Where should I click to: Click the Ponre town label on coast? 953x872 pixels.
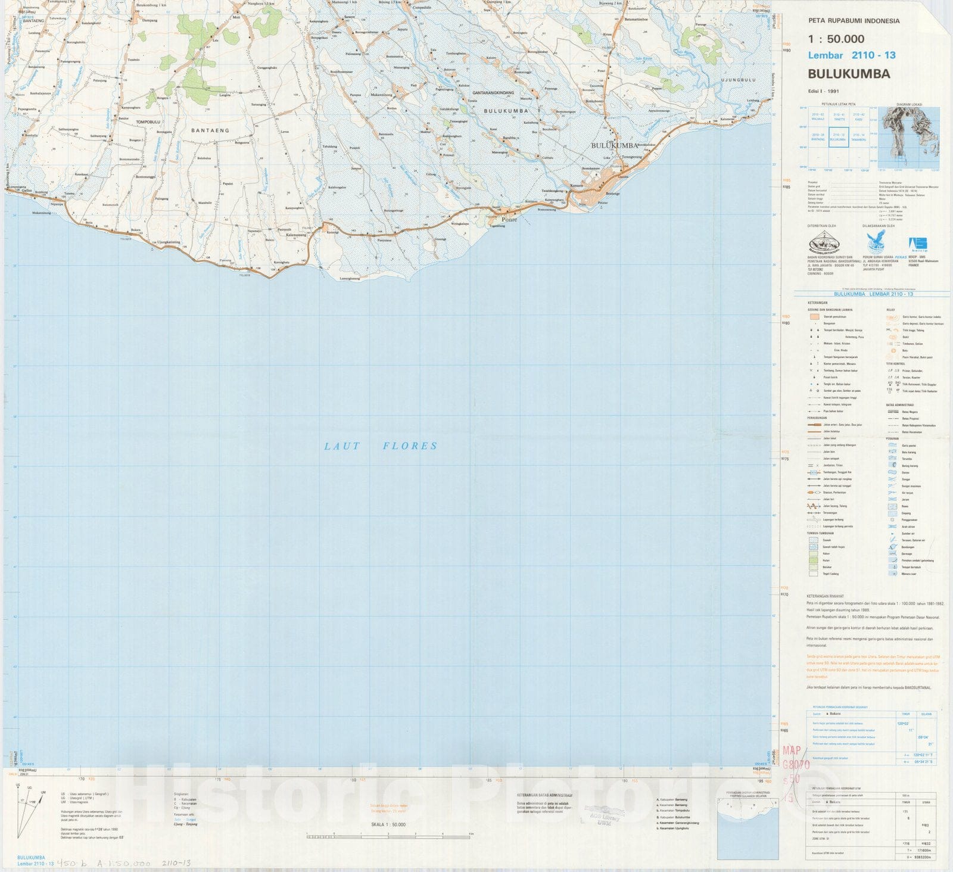tap(510, 219)
